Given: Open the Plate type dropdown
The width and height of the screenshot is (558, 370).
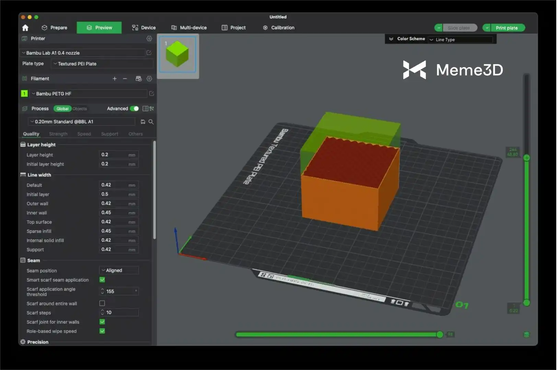Looking at the screenshot, I should pyautogui.click(x=102, y=64).
